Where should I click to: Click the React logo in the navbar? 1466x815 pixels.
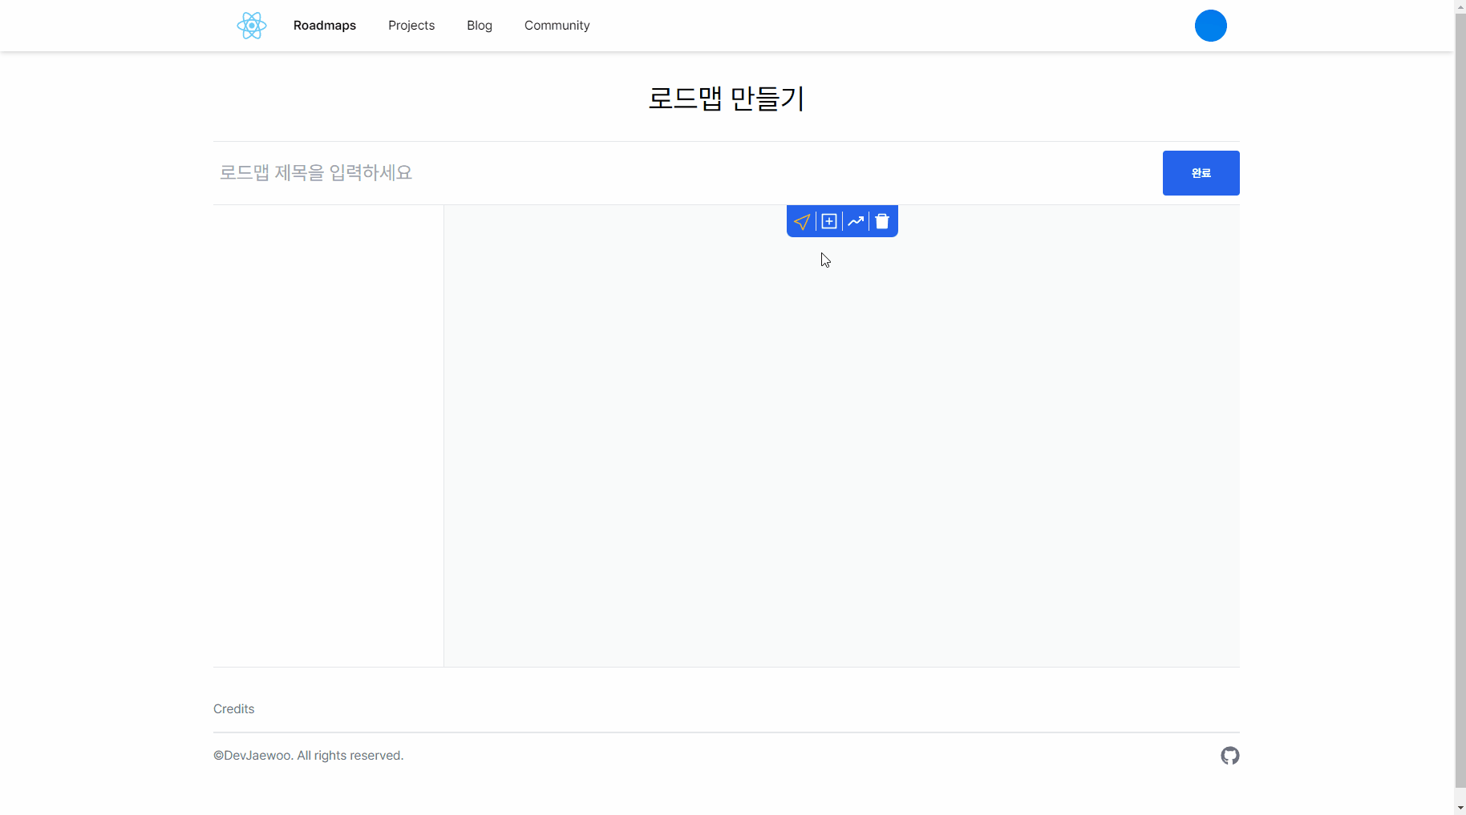[x=252, y=25]
